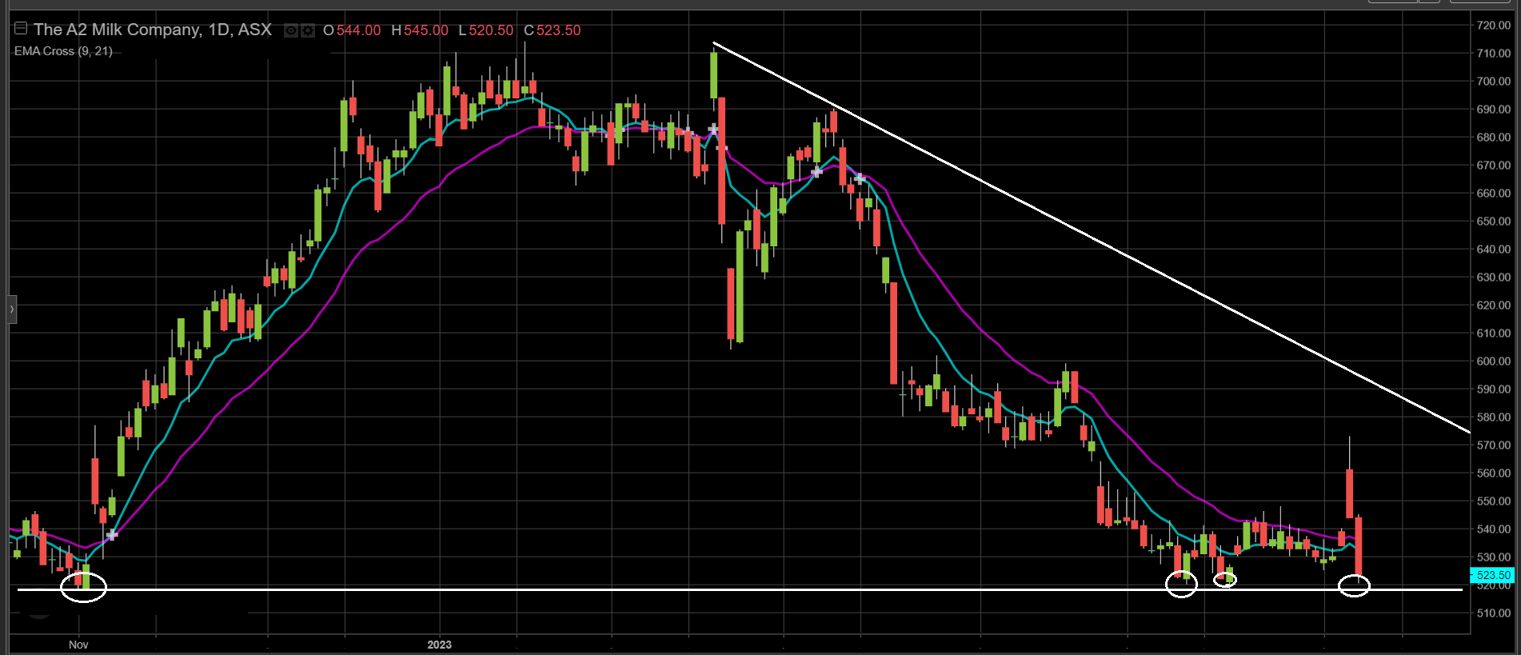Click the "2023" label on the time axis
The width and height of the screenshot is (1521, 655).
439,645
